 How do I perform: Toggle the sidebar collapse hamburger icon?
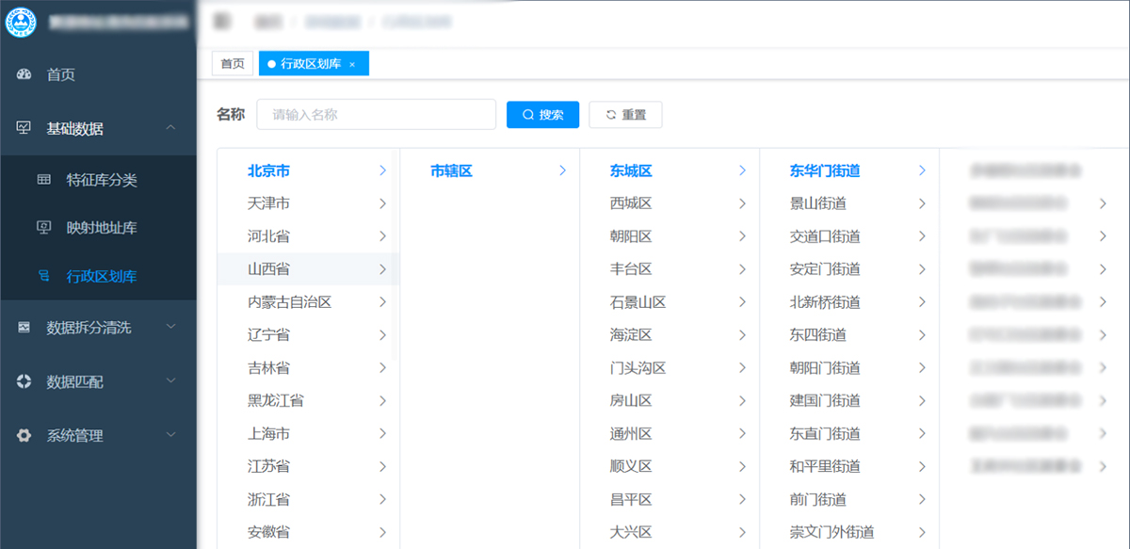click(222, 21)
